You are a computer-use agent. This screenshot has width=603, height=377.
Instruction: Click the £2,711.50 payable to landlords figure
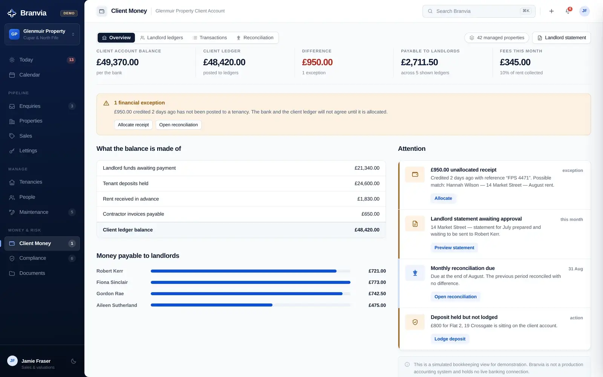[x=419, y=62]
